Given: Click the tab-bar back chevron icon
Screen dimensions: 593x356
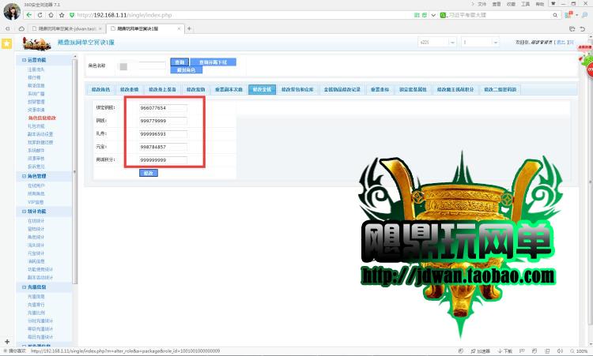Looking at the screenshot, I should 8,28.
